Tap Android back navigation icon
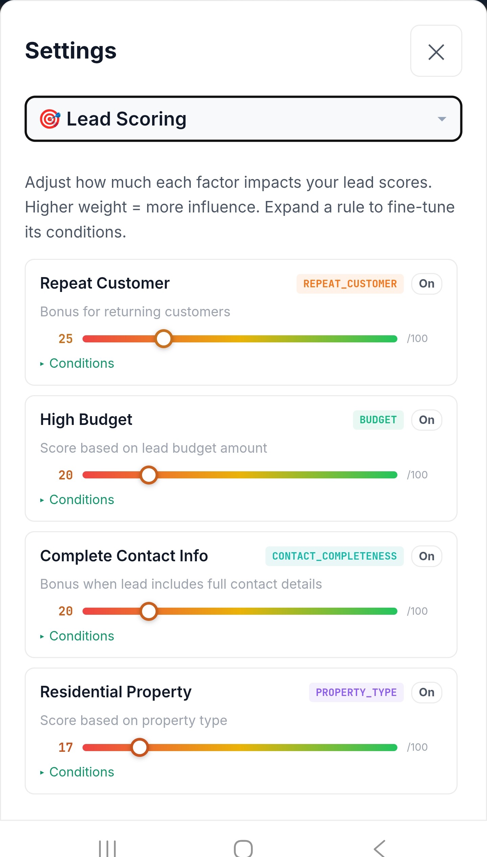The height and width of the screenshot is (857, 487). [379, 848]
